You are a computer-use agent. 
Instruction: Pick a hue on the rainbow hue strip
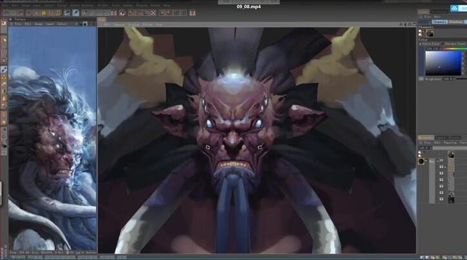(x=455, y=49)
